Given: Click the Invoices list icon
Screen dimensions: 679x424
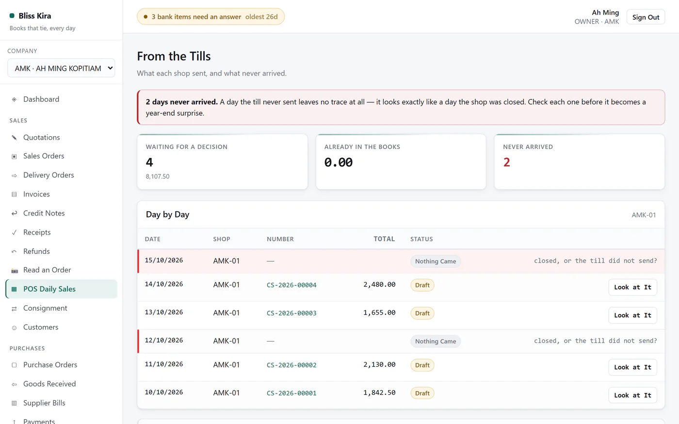Looking at the screenshot, I should [x=14, y=194].
